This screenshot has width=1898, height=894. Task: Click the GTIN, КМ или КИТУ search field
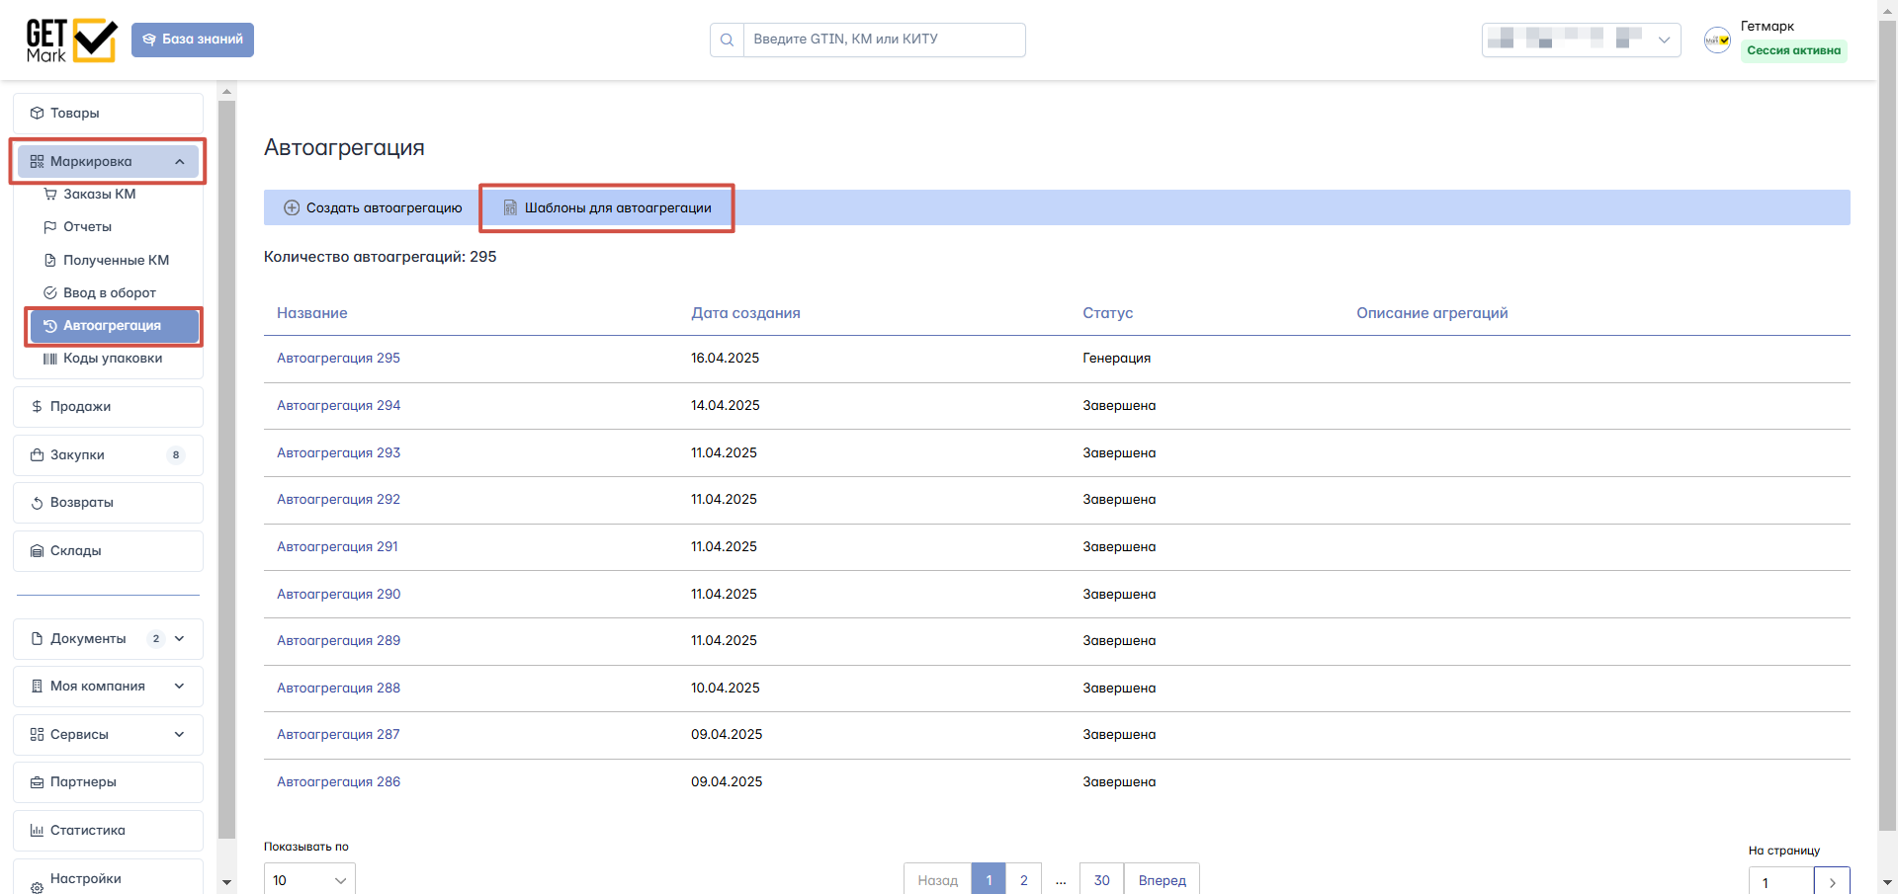coord(884,40)
